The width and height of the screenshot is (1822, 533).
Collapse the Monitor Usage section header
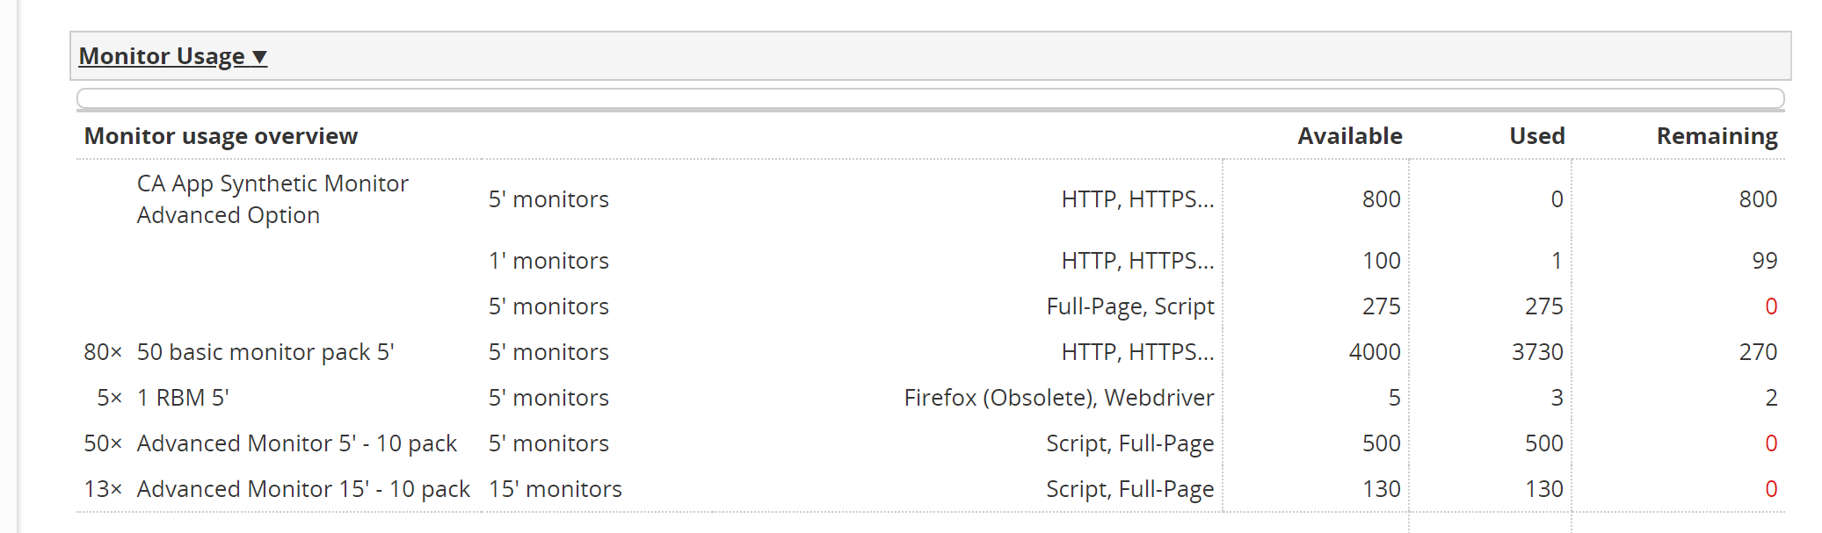click(x=162, y=56)
